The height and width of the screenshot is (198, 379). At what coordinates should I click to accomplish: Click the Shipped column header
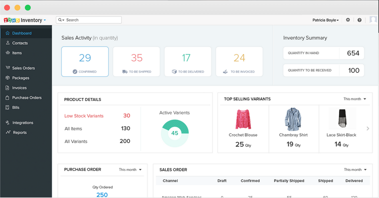coord(325,181)
